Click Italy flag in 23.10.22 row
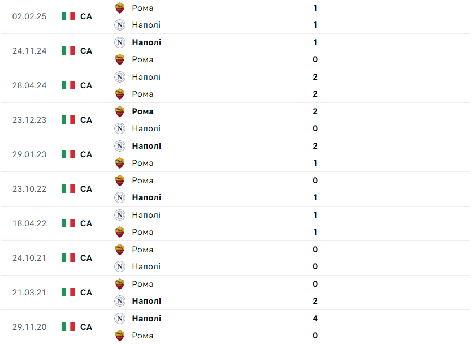 coord(68,188)
